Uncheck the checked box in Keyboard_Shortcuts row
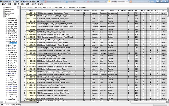The height and width of the screenshot is (106, 169). click(x=150, y=24)
